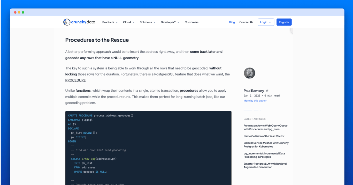Click the pk_list BIGINT[] declaration line
This screenshot has width=353, height=185.
[84, 133]
